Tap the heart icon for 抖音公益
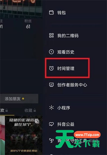107x155 pixels. (51, 124)
